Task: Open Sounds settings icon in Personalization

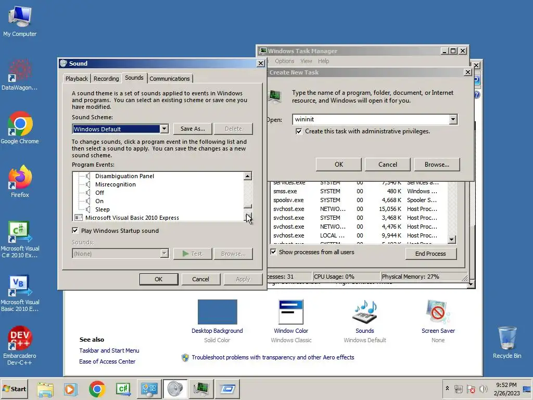Action: pos(365,312)
